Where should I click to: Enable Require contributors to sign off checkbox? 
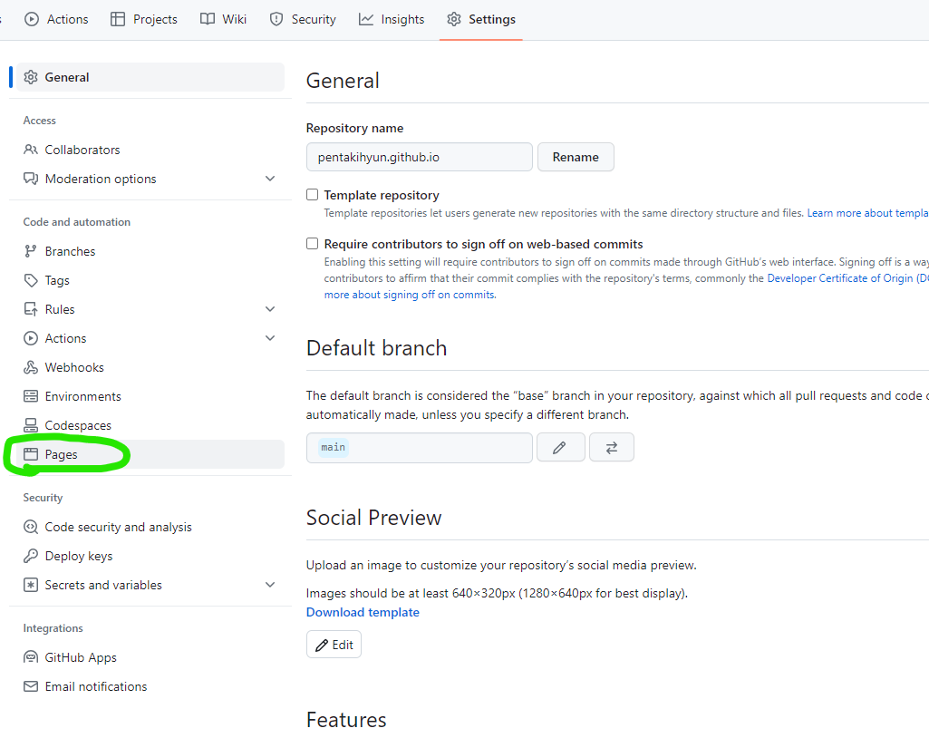point(312,244)
